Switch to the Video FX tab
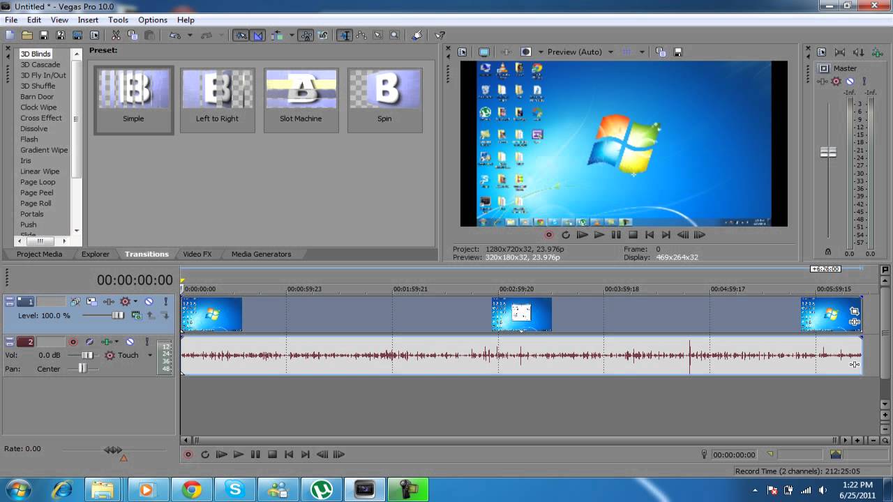This screenshot has width=893, height=502. (197, 254)
